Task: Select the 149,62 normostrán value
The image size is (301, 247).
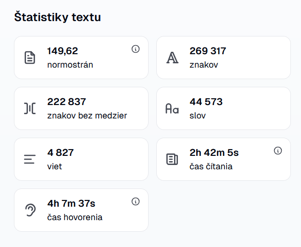Action: (63, 51)
